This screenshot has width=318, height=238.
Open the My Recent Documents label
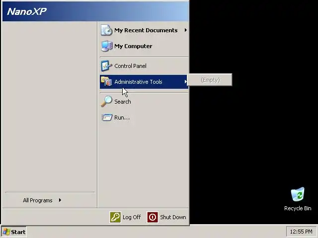[146, 30]
